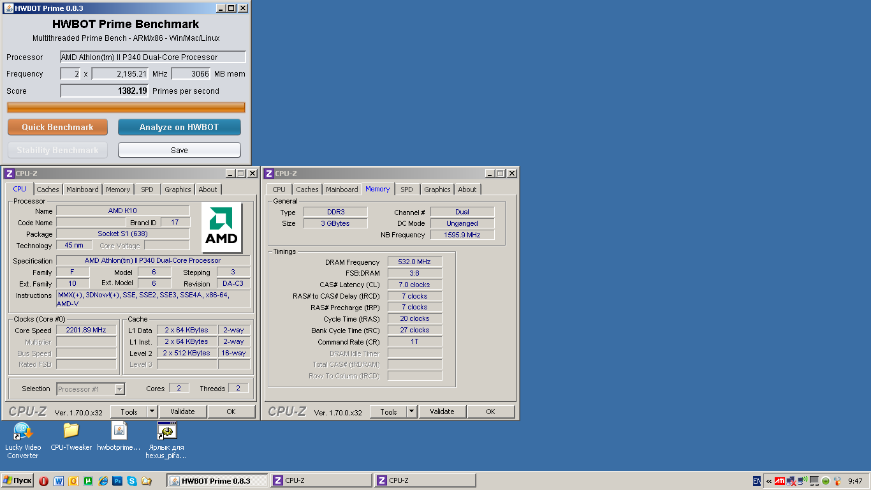Open the About tab in the right CPU-Z window
This screenshot has height=490, width=871.
(x=467, y=189)
